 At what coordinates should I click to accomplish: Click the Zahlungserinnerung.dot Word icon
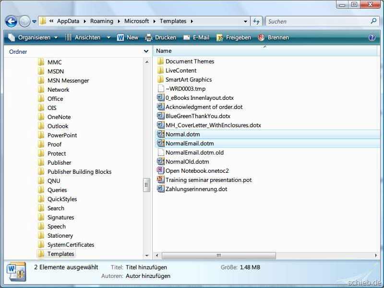[x=160, y=189]
